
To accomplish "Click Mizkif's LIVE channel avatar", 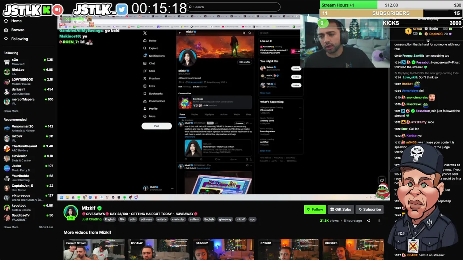I will tap(71, 212).
